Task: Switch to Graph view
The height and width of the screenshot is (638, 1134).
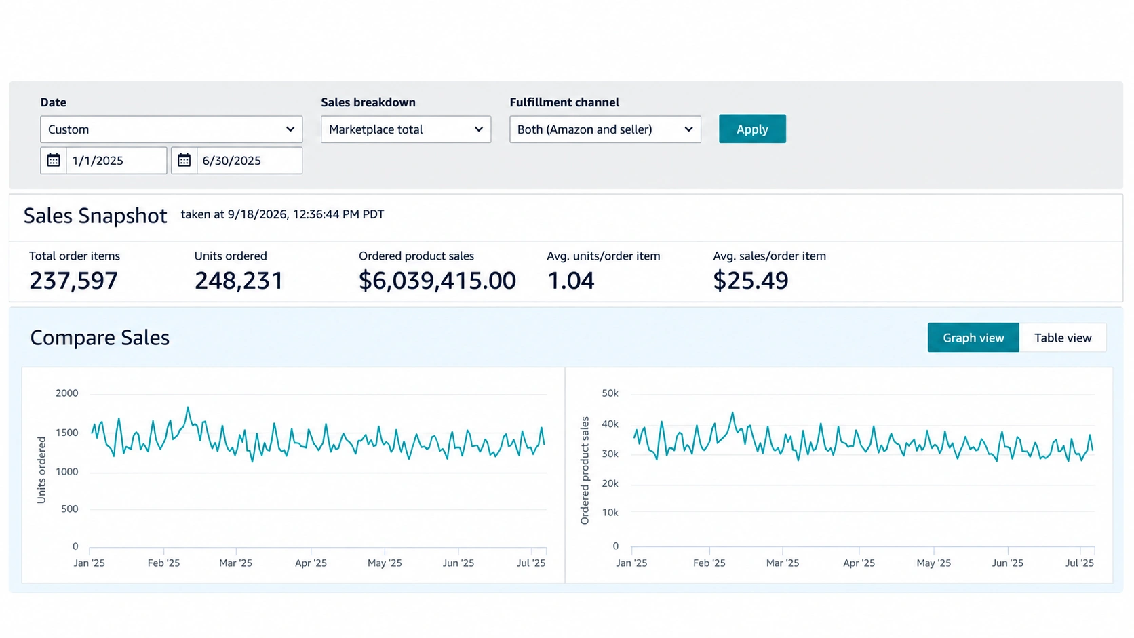Action: coord(973,338)
